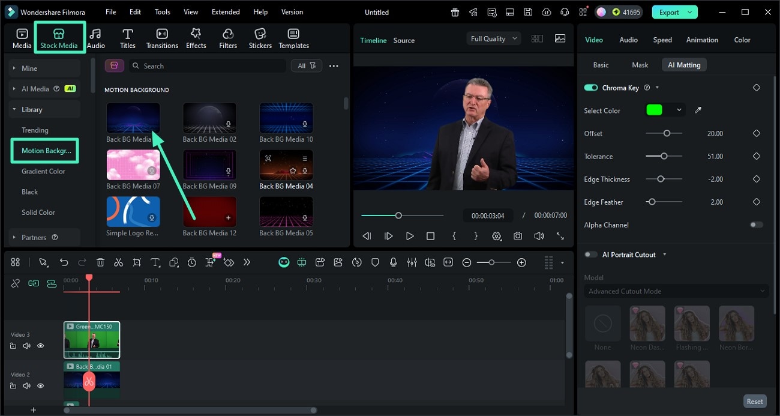Image resolution: width=780 pixels, height=416 pixels.
Task: Undo the last action in timeline toolbar
Action: (64, 262)
